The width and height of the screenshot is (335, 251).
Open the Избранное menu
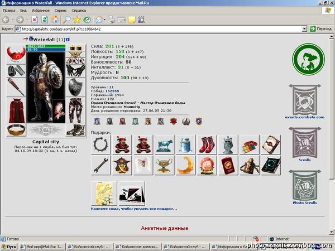point(40,11)
